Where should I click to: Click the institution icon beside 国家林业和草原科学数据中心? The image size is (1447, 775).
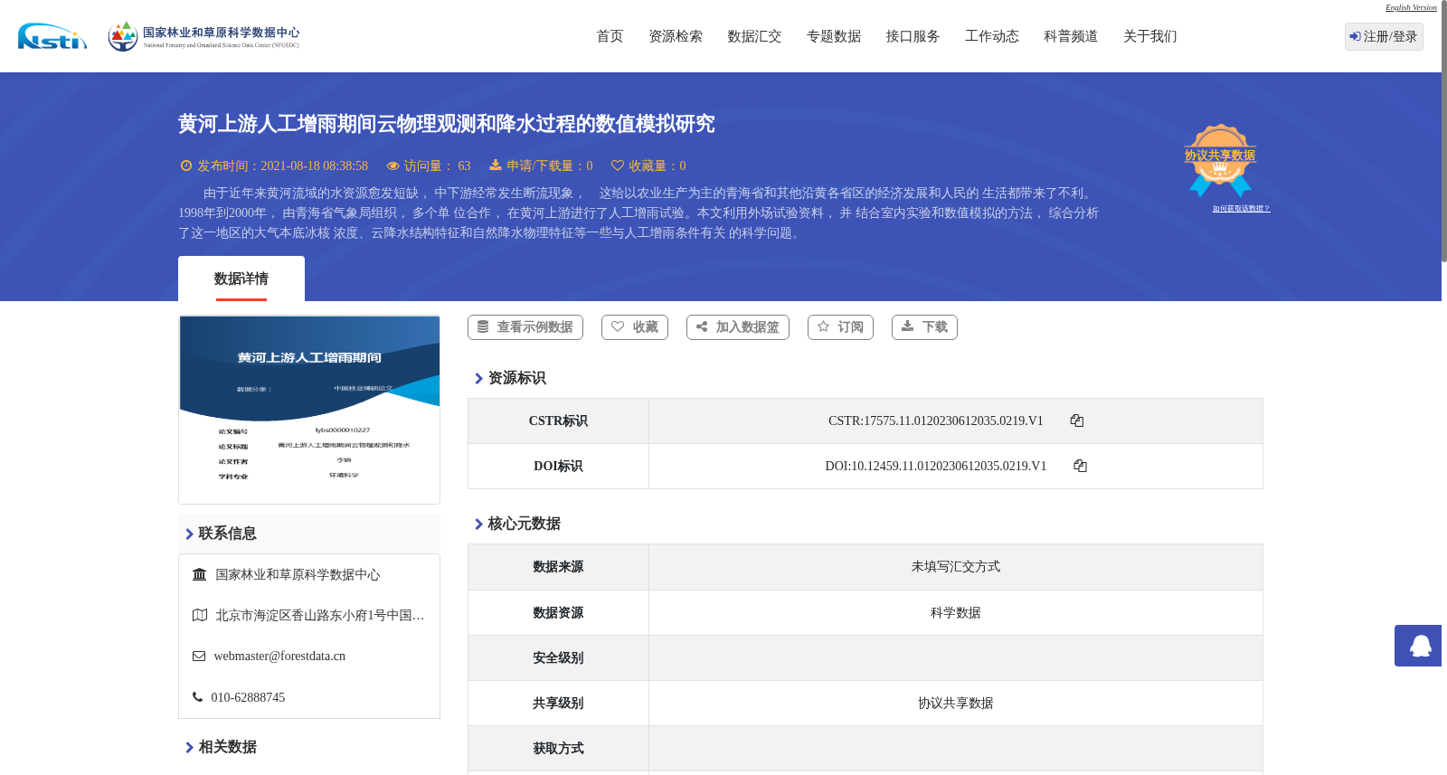click(200, 574)
